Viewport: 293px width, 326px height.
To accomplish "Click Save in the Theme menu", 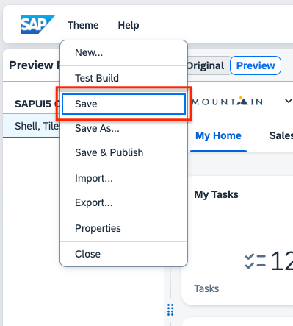I will 123,104.
